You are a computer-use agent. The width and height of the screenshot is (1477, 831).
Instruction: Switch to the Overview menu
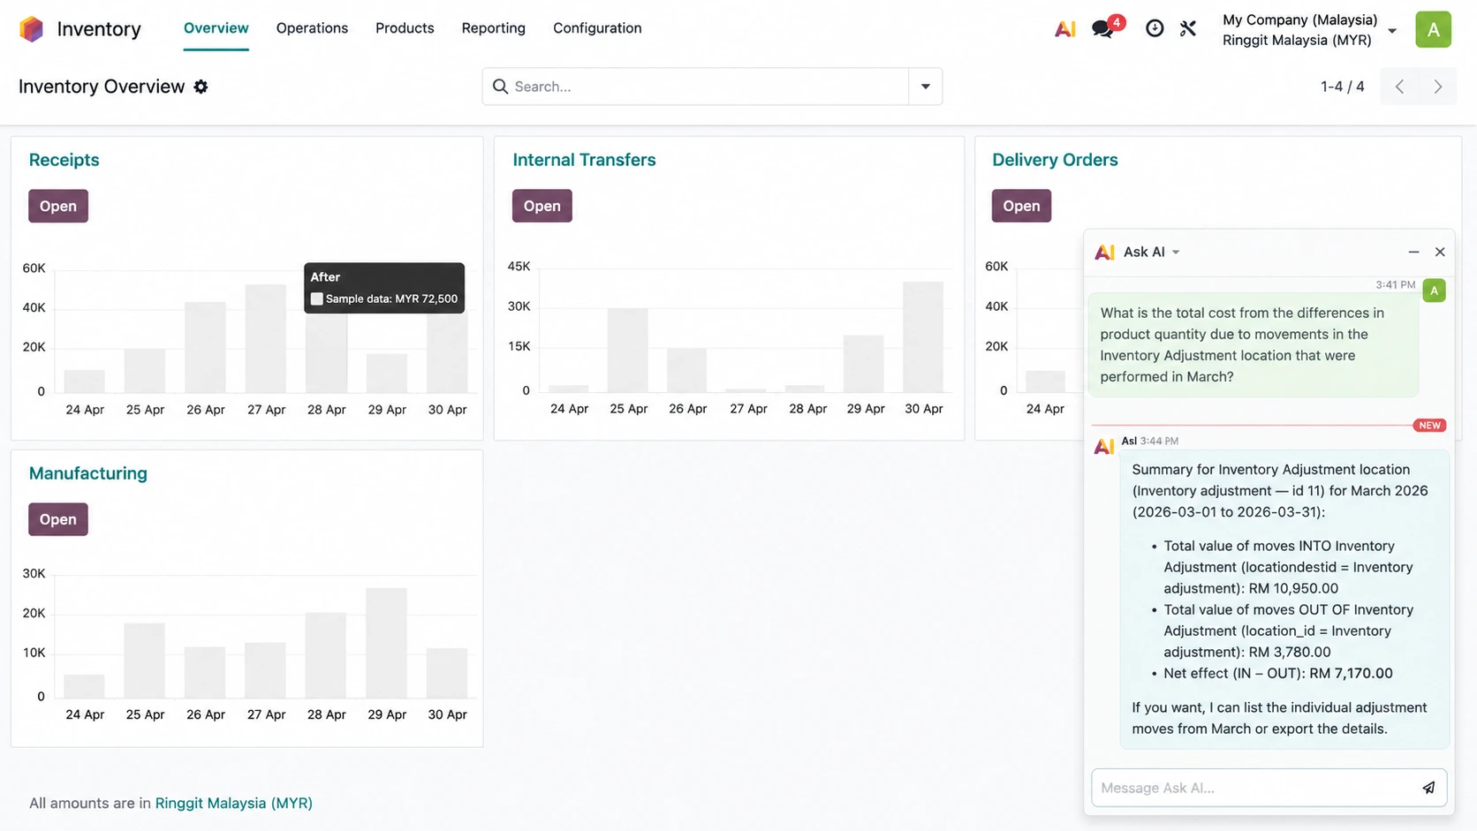tap(216, 28)
